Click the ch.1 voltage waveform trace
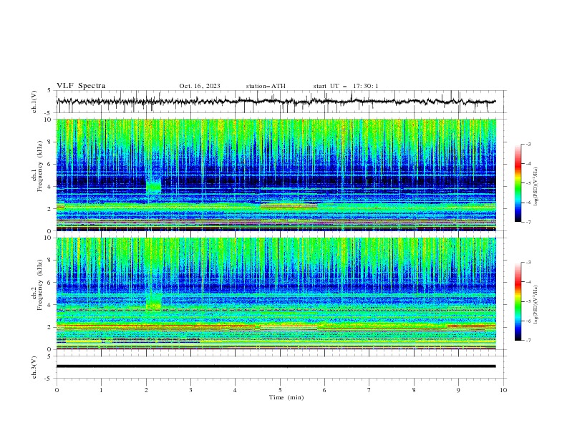This screenshot has height=438, width=567. [276, 102]
